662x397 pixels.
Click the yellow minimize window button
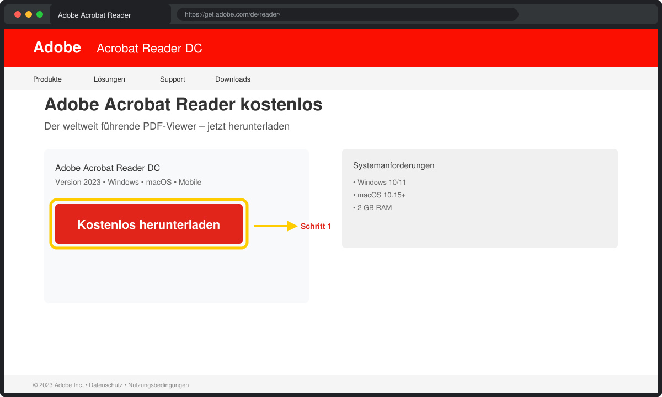(29, 14)
